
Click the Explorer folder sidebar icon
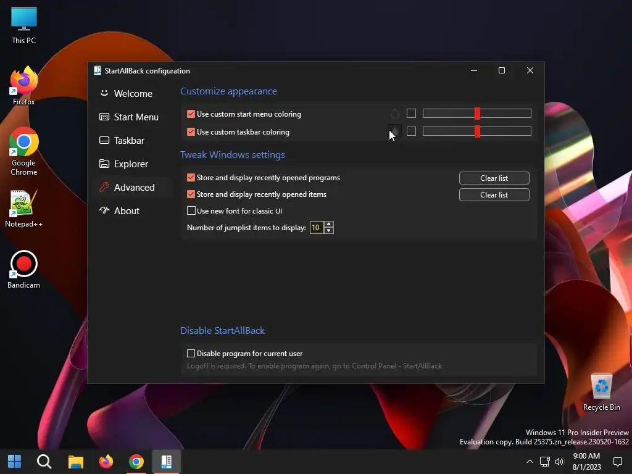pyautogui.click(x=104, y=164)
